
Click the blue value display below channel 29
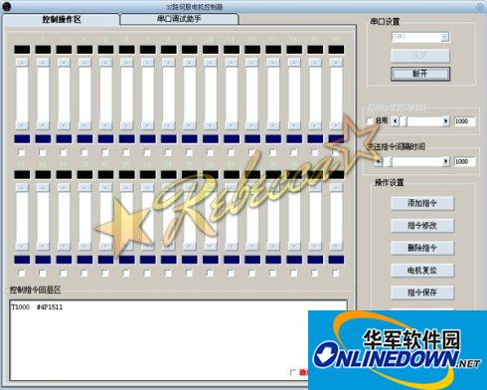(x=273, y=260)
